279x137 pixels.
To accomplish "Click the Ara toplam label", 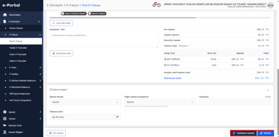I will click(x=169, y=29).
